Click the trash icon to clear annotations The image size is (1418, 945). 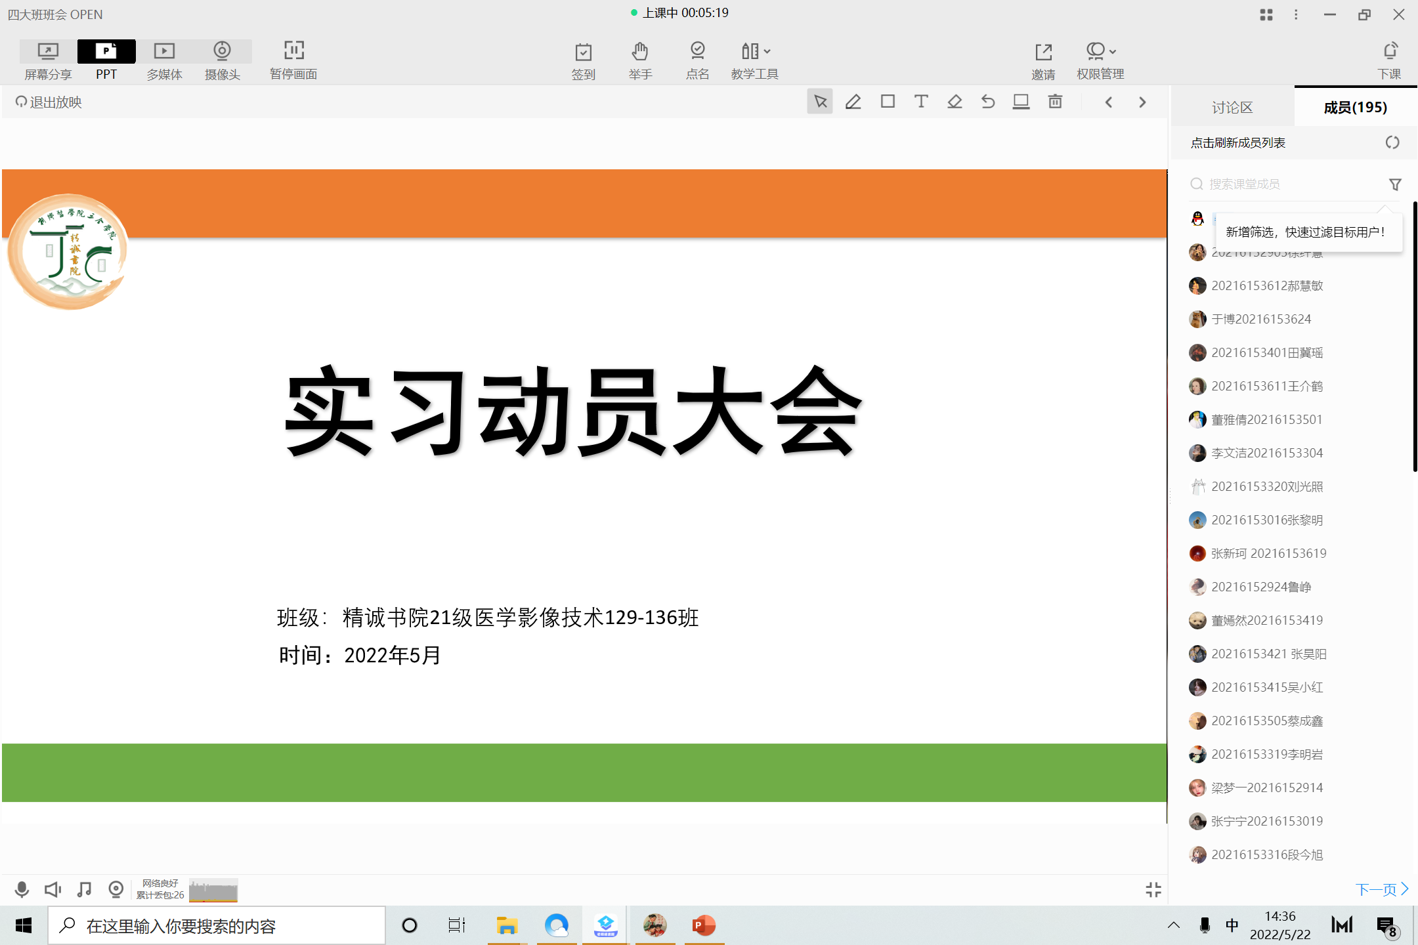1055,102
